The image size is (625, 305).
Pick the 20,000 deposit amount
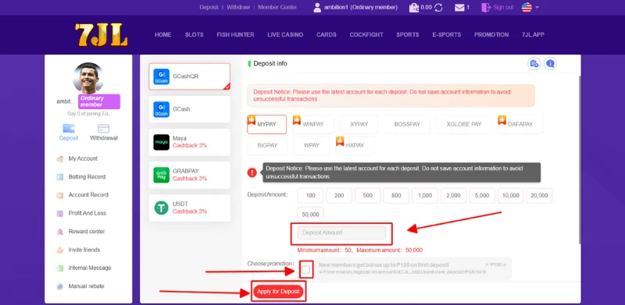[x=539, y=196]
